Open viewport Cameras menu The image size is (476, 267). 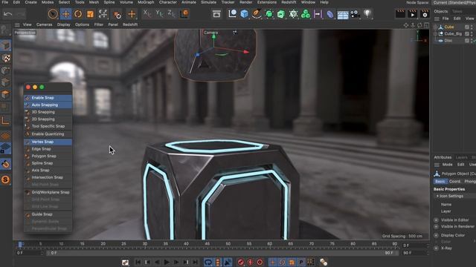pos(45,24)
